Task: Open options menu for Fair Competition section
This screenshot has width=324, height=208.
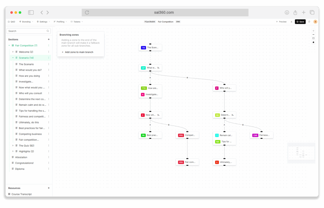Action: click(x=49, y=46)
